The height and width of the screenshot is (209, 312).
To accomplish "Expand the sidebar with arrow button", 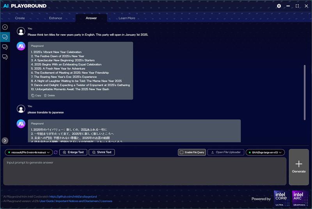I will (5, 141).
